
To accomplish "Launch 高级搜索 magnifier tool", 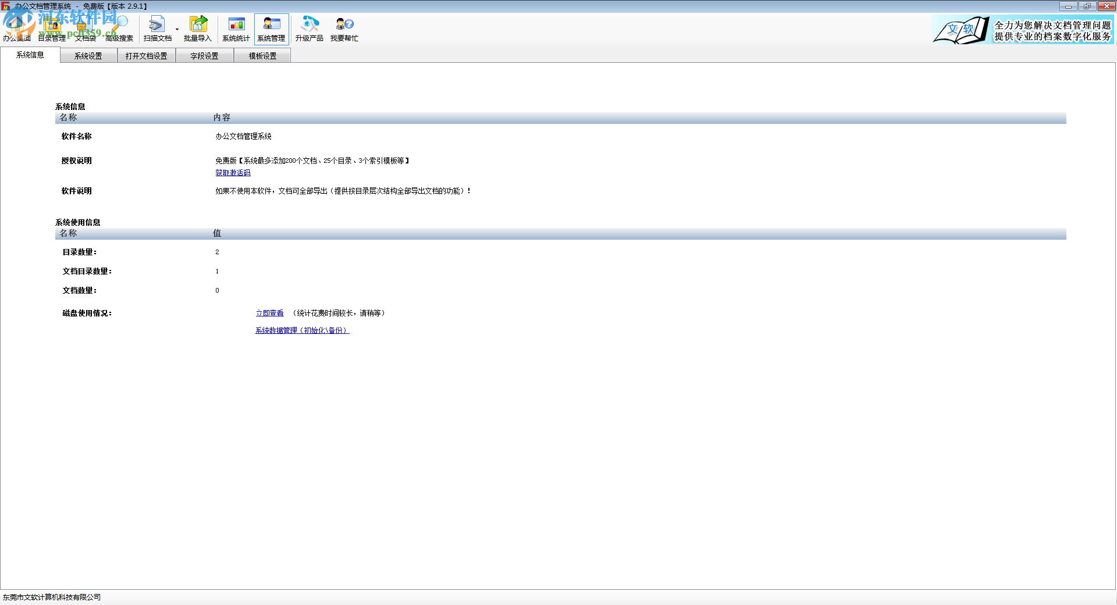I will [x=119, y=29].
